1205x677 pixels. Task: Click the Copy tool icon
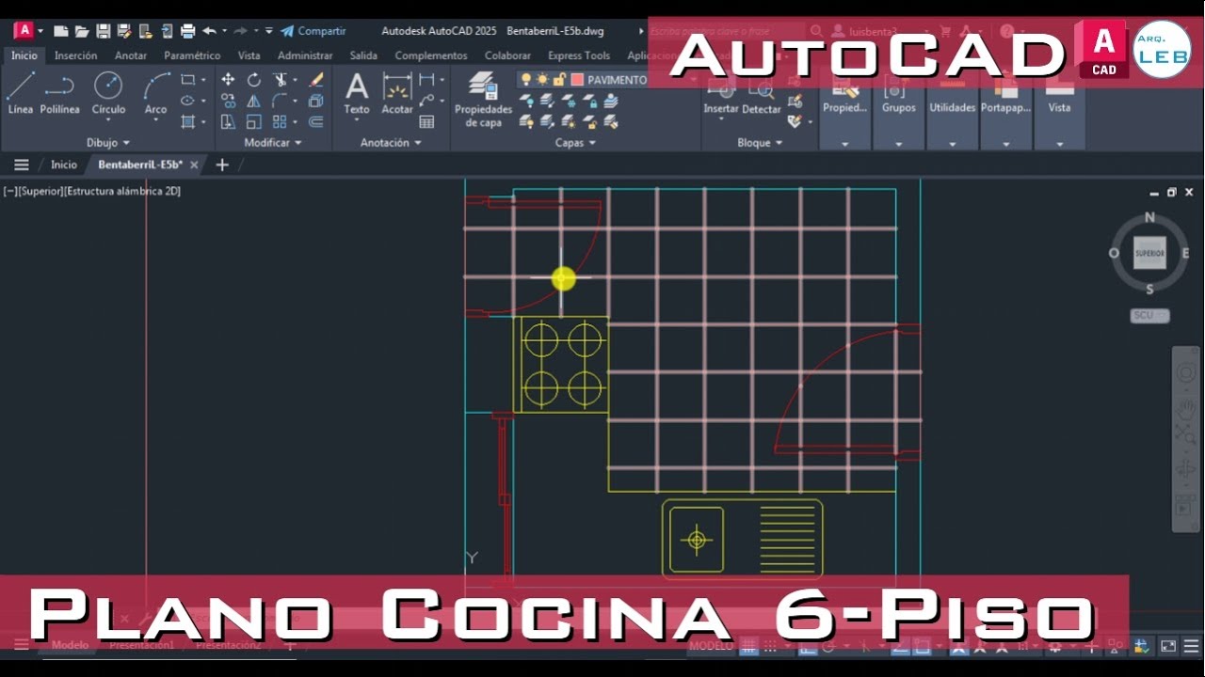[228, 101]
